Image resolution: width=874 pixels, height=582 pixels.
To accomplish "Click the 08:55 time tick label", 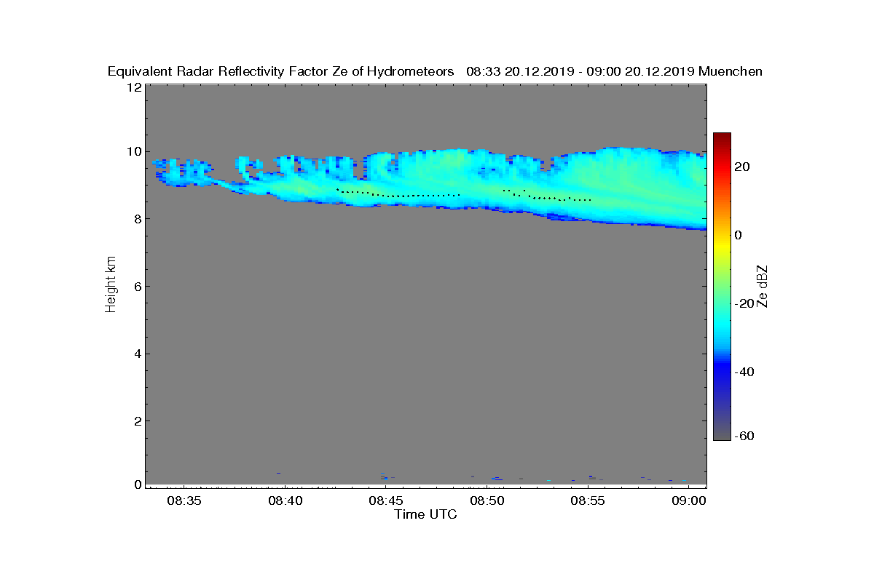I will 588,501.
